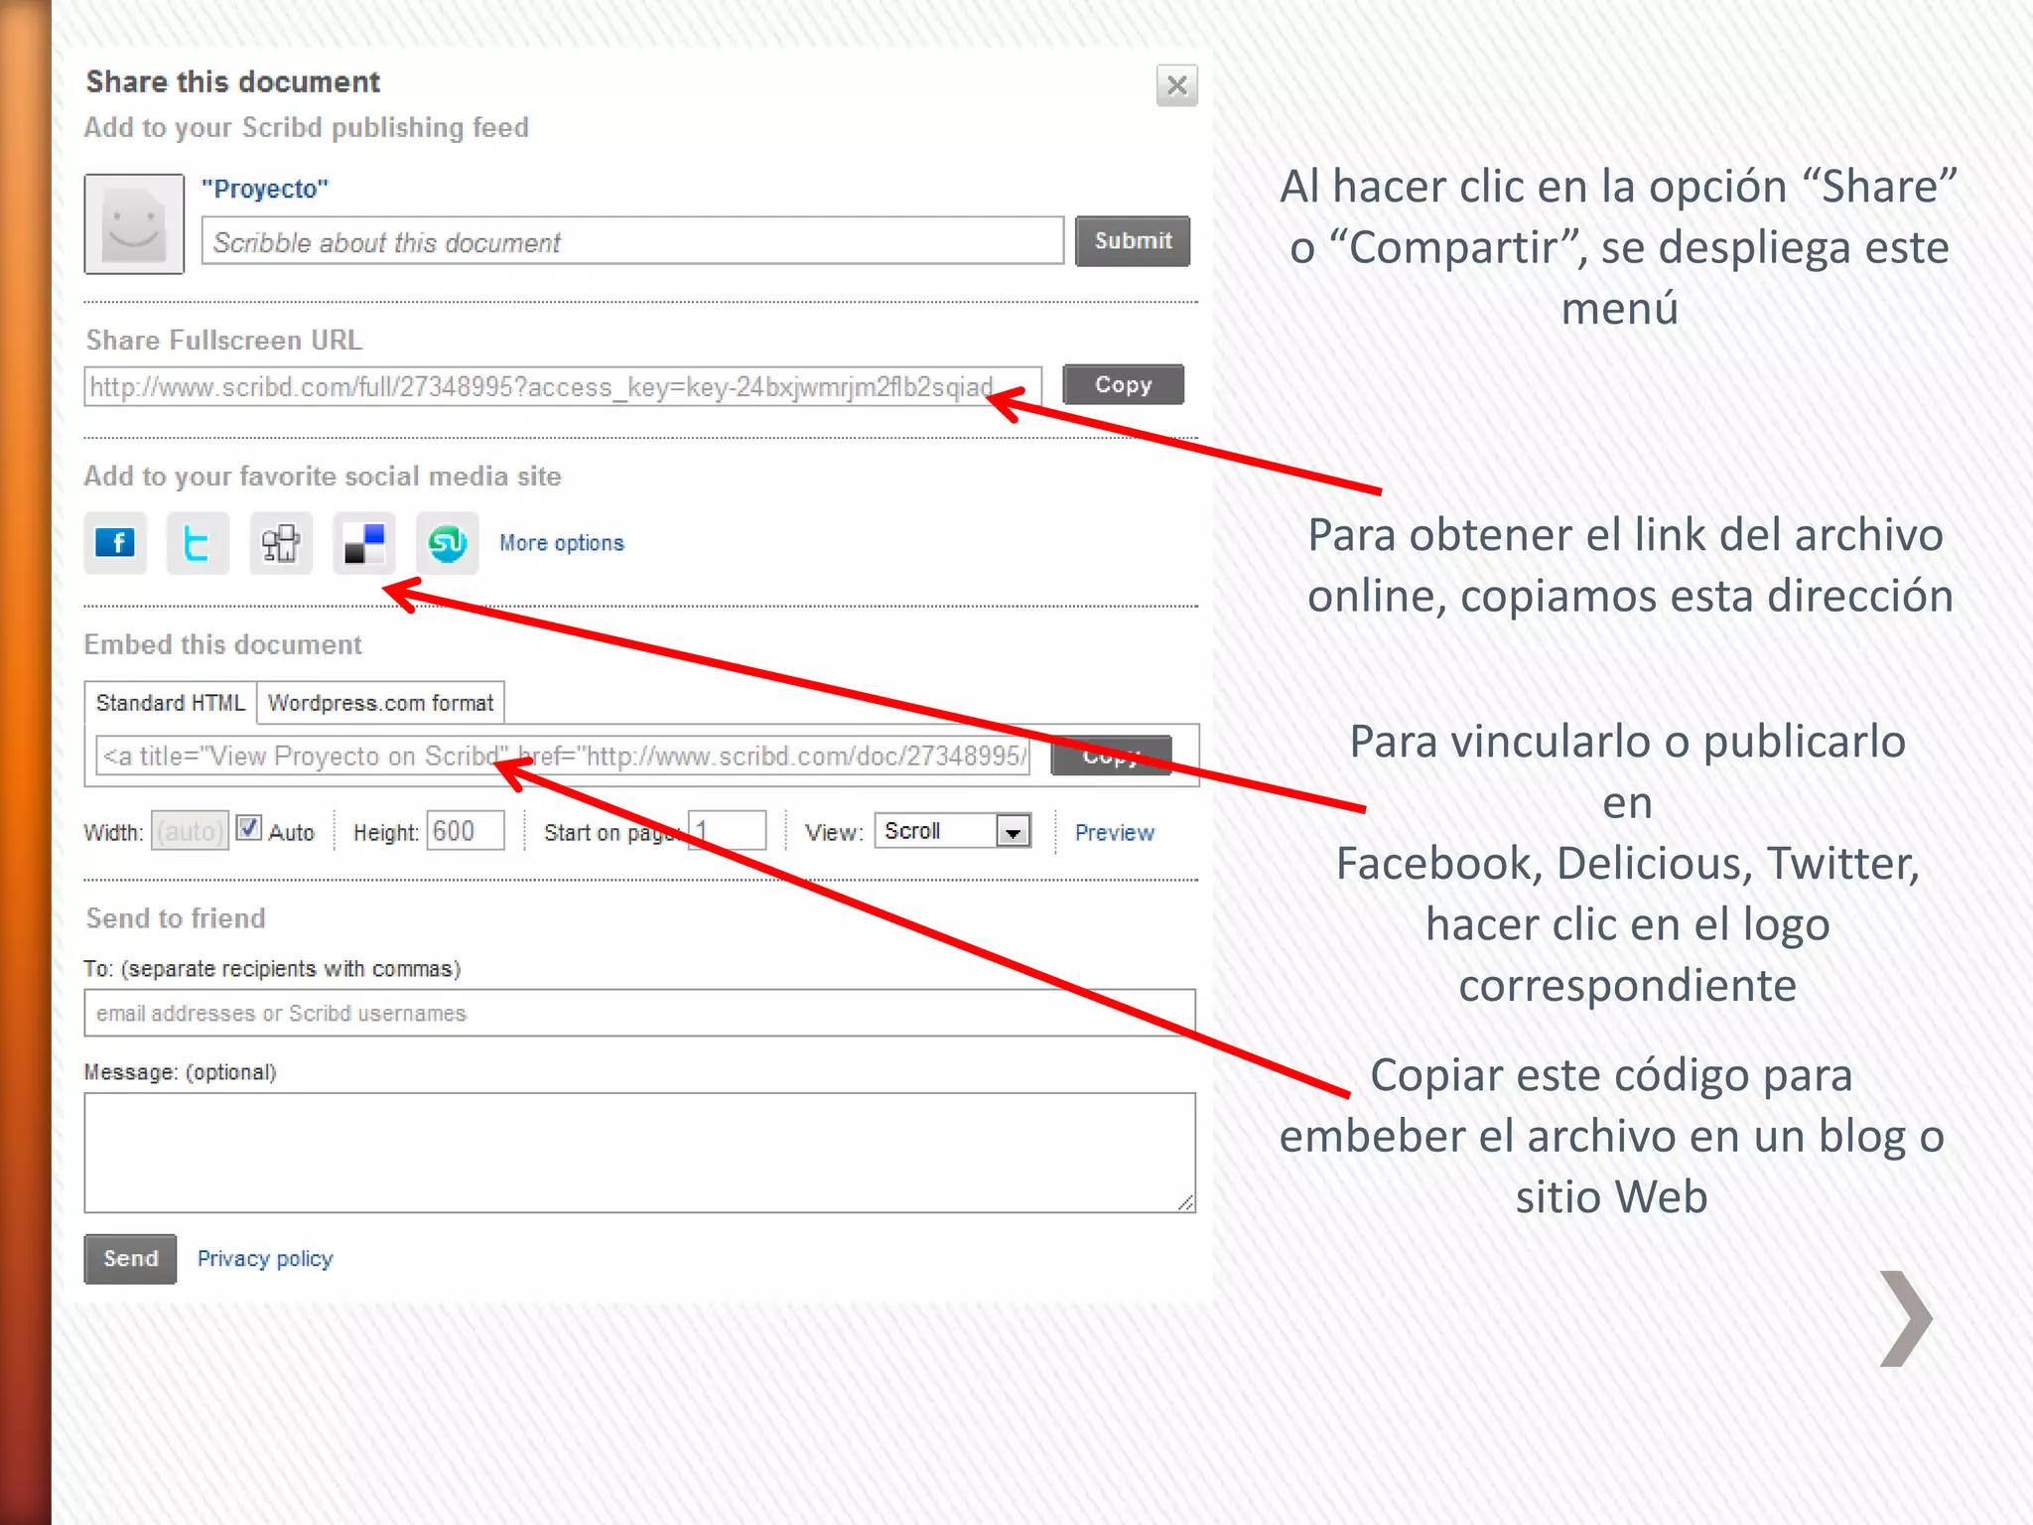This screenshot has height=1525, width=2033.
Task: Switch to Wordpress.com format tab
Action: pos(380,703)
